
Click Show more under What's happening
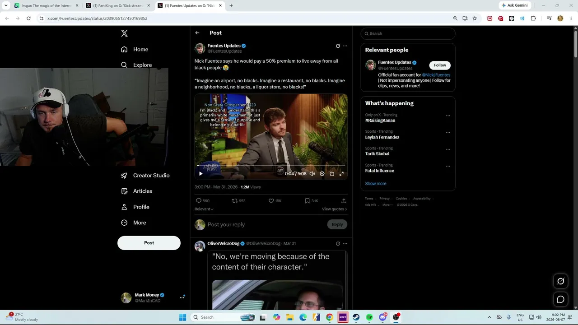376,184
